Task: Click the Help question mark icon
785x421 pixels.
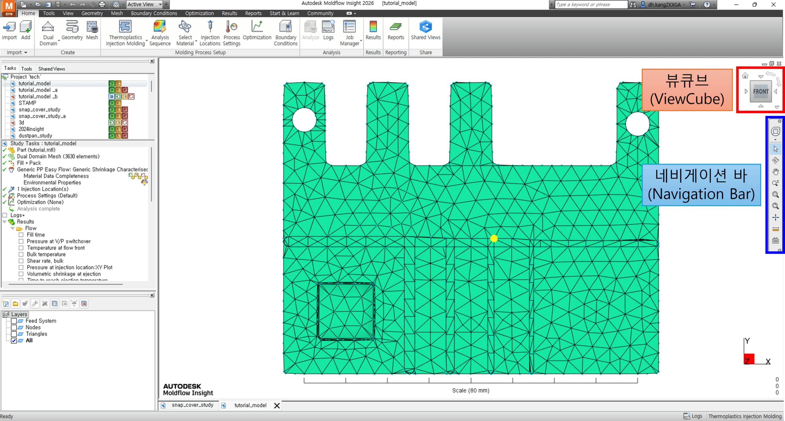Action: tap(707, 5)
